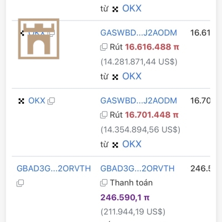Open OKX source link under 14.281.871,44 US$
Screen dimensions: 222x222
[132, 76]
